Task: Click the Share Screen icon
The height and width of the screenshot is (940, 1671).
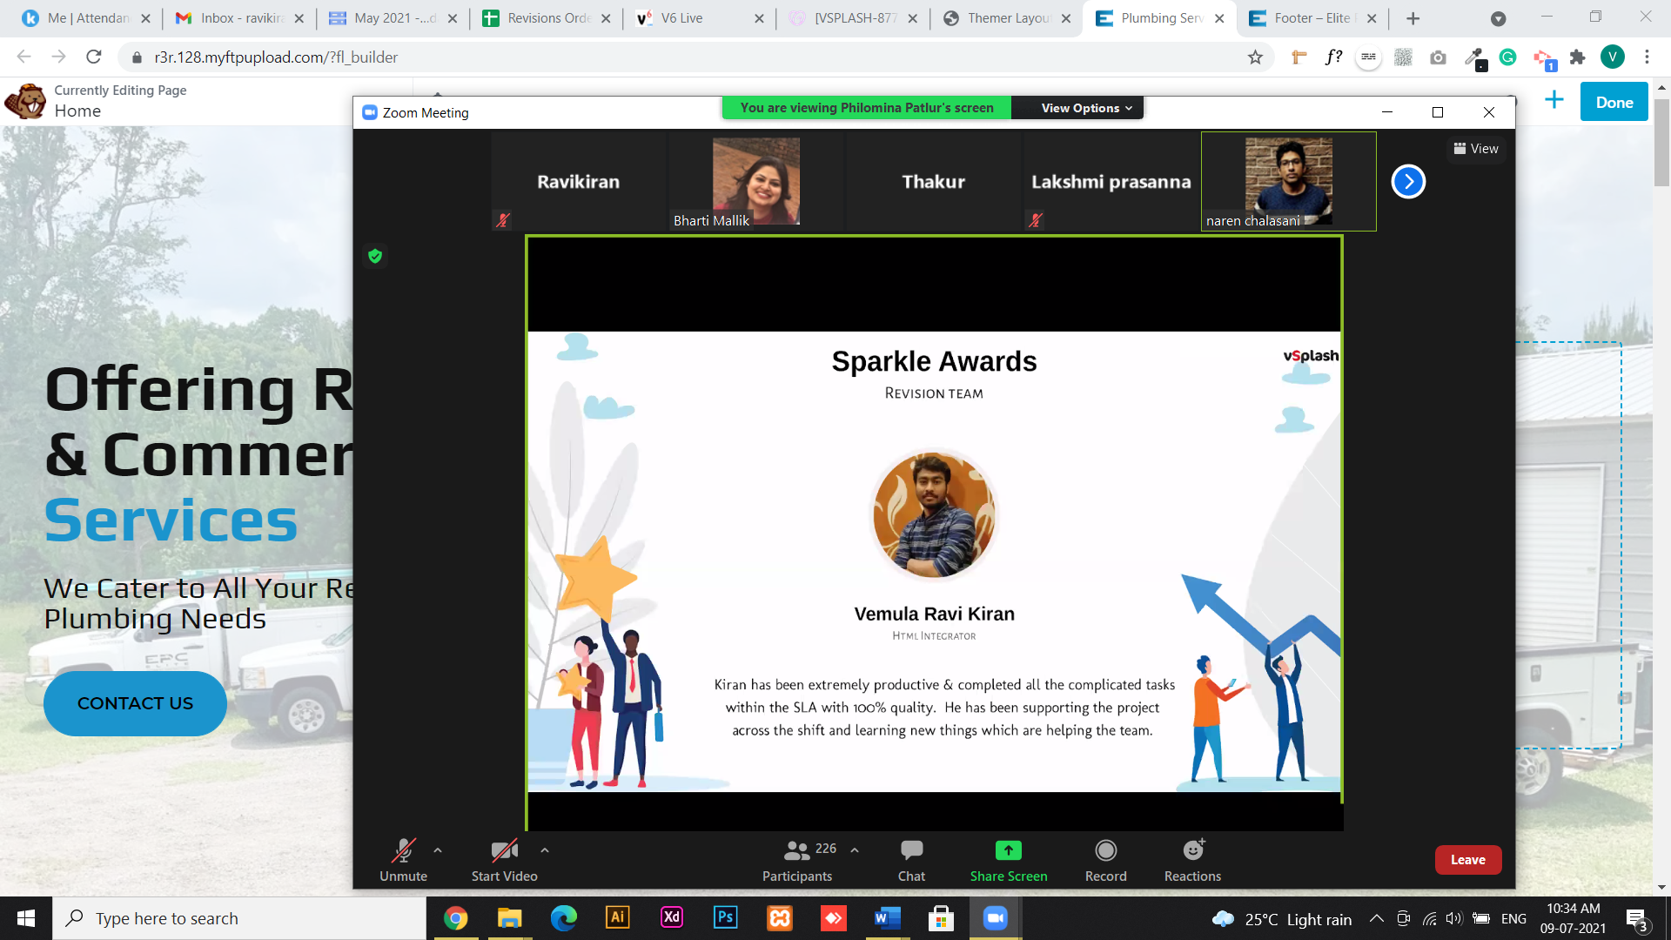Action: 1008,850
